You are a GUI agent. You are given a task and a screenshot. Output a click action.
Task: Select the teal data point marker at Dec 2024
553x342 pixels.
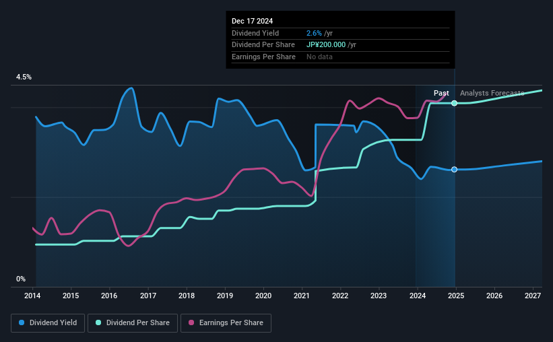coord(454,103)
